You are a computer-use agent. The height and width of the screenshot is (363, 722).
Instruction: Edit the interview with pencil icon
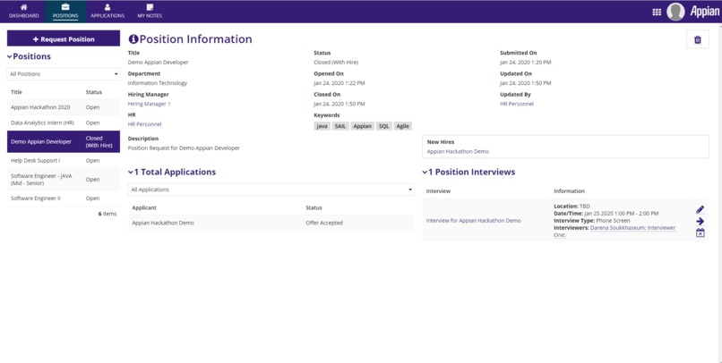point(700,210)
